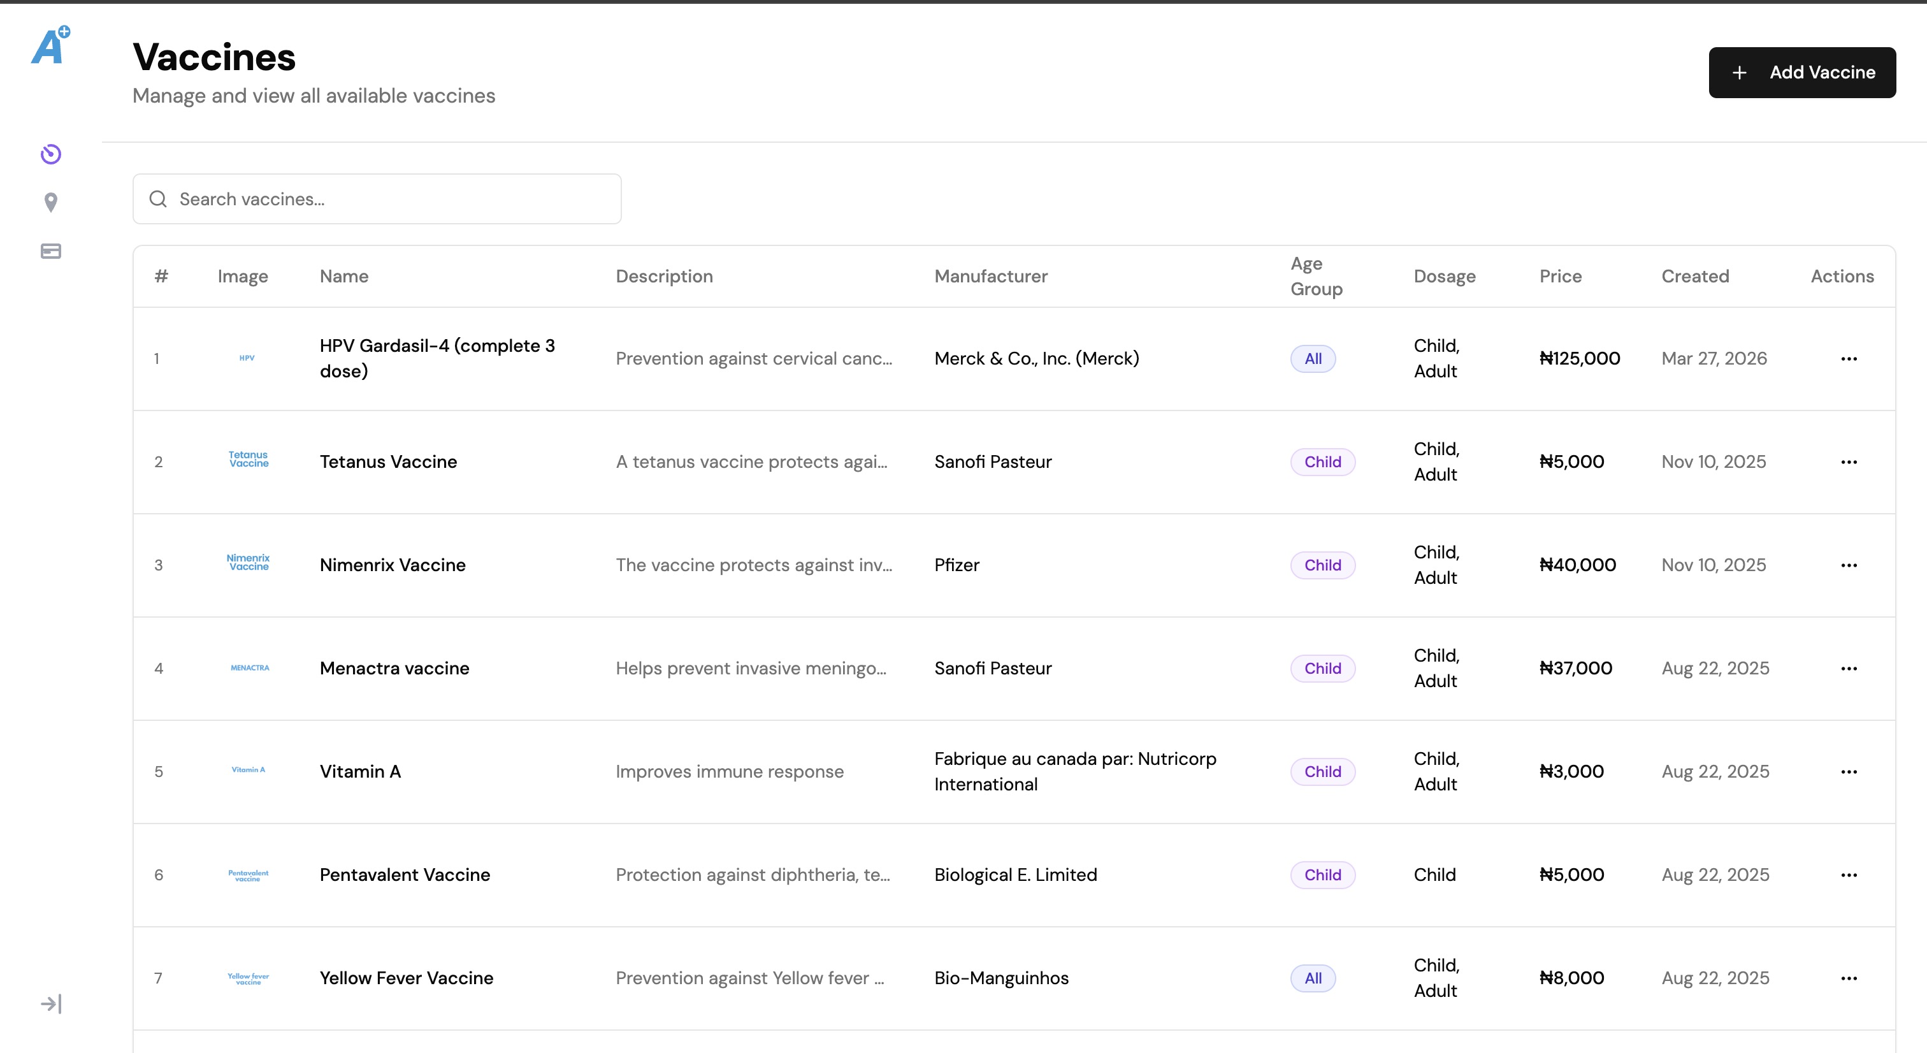Screen dimensions: 1927x1053
Task: Open actions menu for Menactra vaccine row
Action: 1849,668
